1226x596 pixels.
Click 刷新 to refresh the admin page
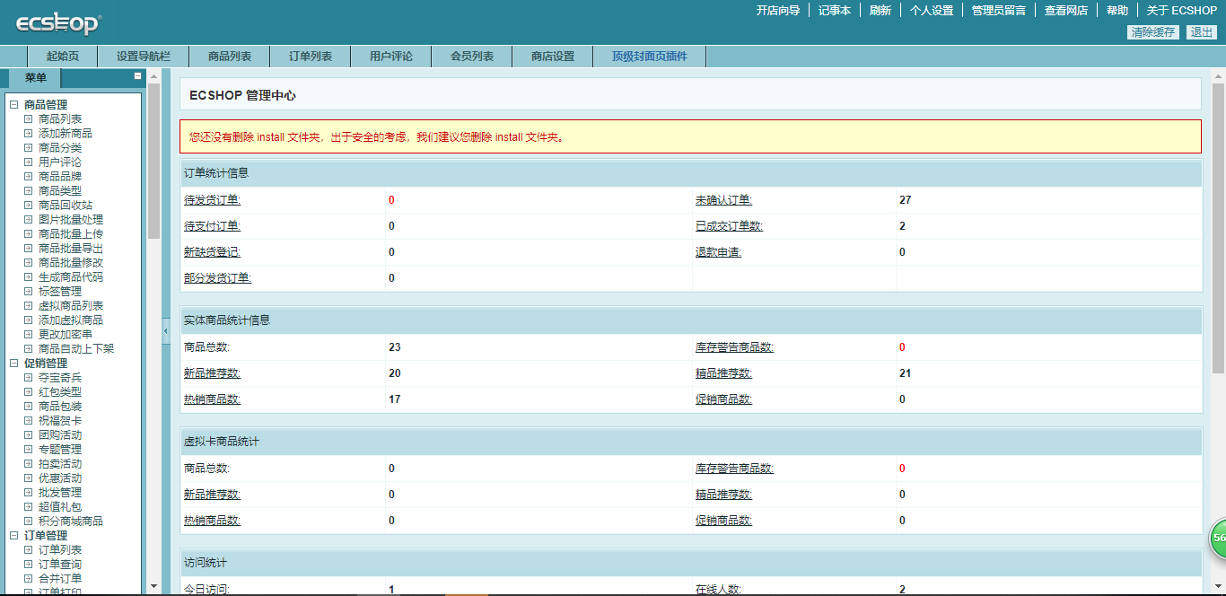coord(880,10)
